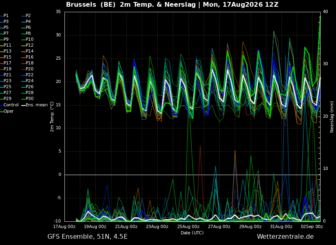
Task: Select the '17Aug 00z' date label
Action: 64,226
